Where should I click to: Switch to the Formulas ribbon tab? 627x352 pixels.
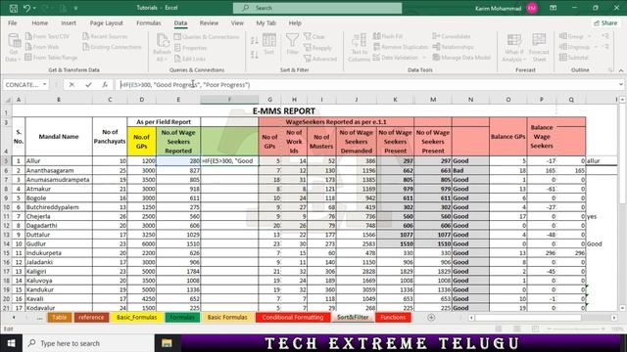[148, 23]
